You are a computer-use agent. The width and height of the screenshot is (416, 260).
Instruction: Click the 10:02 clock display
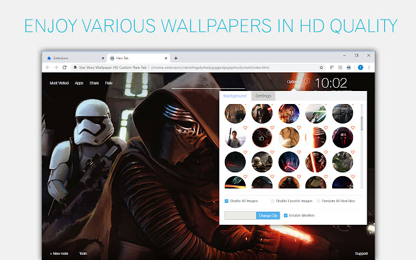pyautogui.click(x=331, y=83)
